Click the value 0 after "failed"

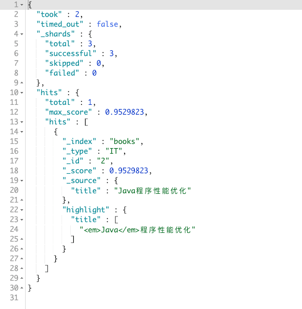pyautogui.click(x=94, y=73)
